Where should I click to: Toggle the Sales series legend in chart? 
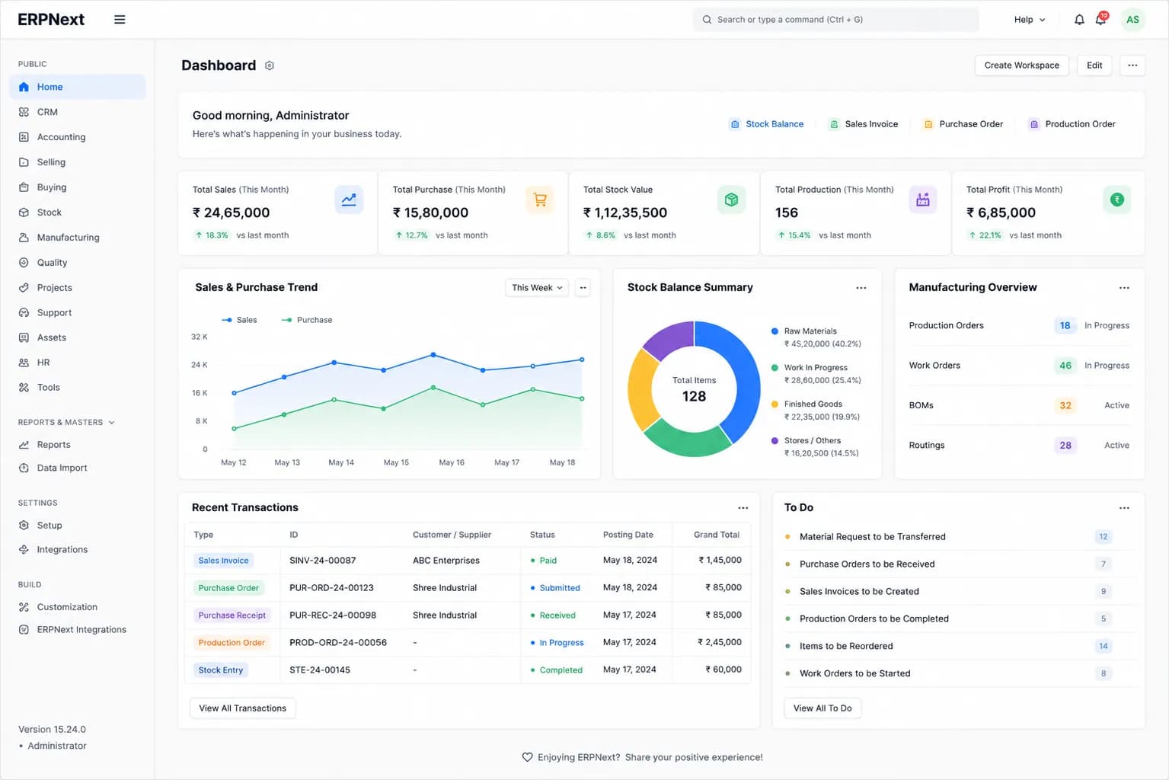pos(239,320)
